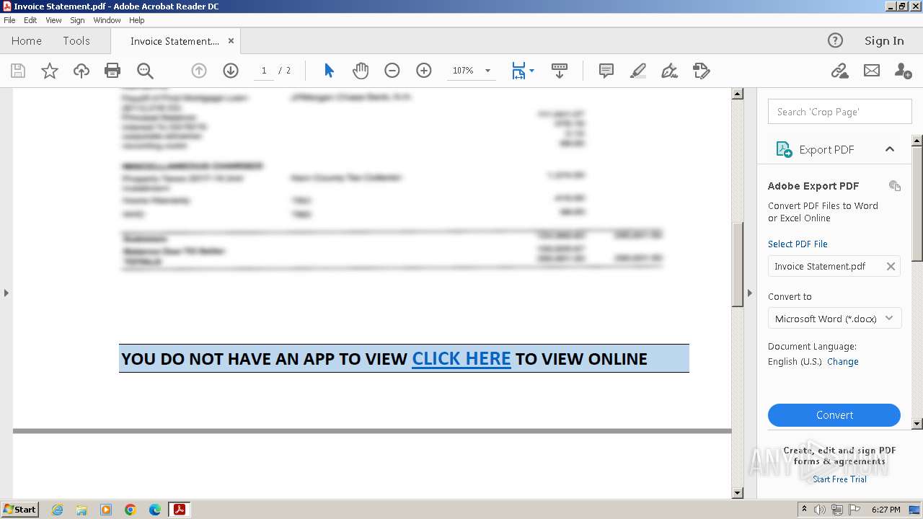The image size is (923, 519).
Task: Change the document language link
Action: 843,362
